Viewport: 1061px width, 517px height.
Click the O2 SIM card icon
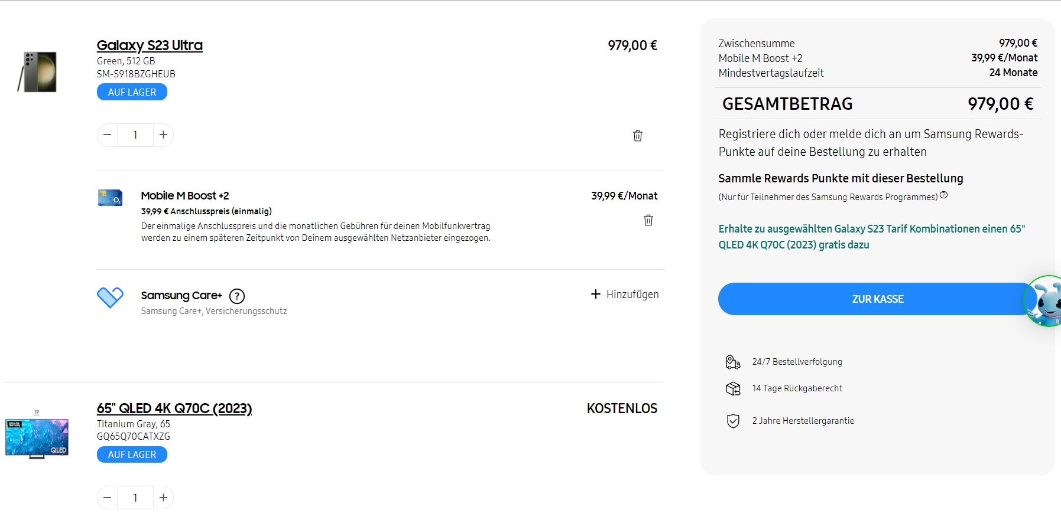110,198
